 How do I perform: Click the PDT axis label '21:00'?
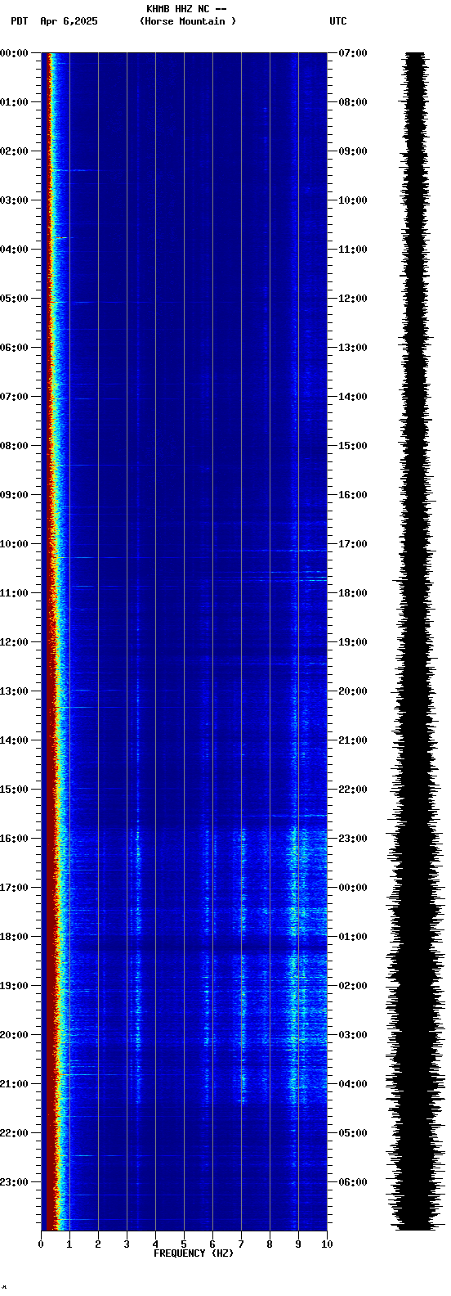14,1084
